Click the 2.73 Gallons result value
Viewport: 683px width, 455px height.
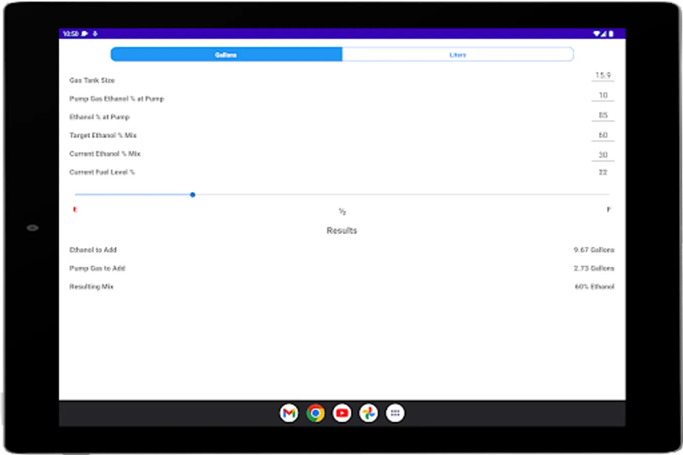point(594,268)
